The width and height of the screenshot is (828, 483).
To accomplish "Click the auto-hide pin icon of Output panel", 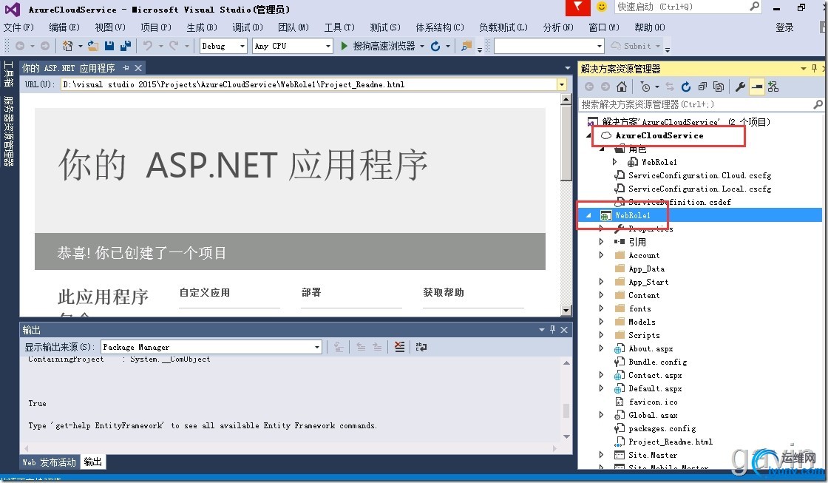I will coord(552,329).
